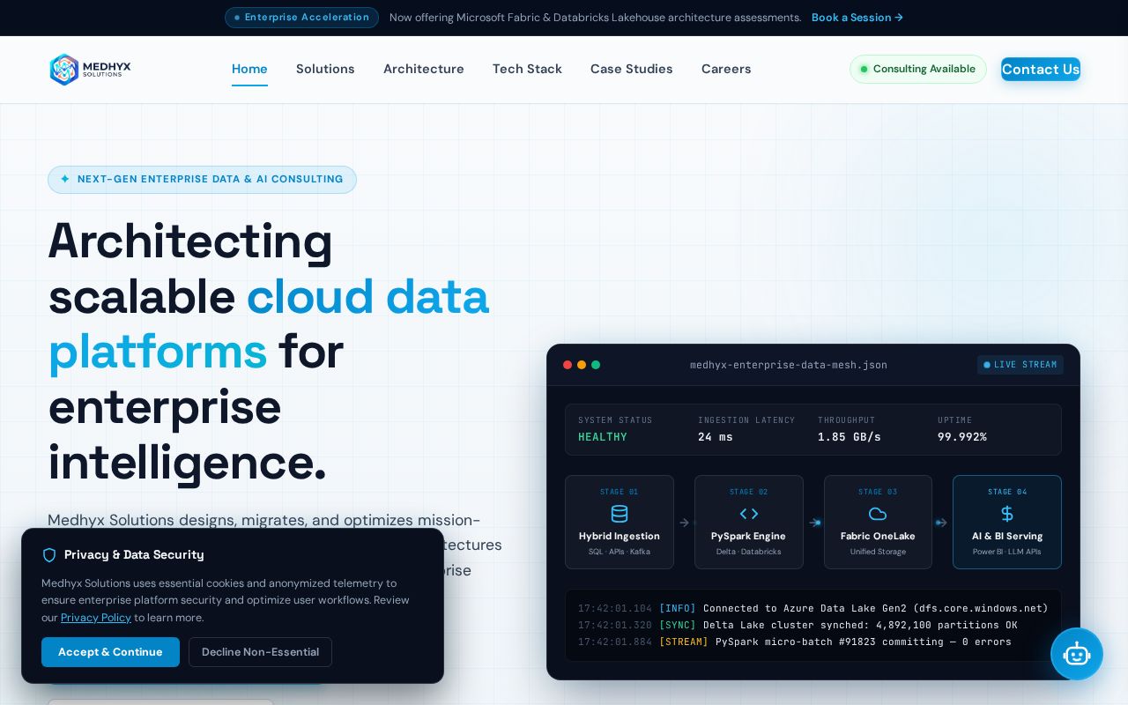This screenshot has height=705, width=1128.
Task: Select the Stage 03 Fabric OneLake card
Action: tap(878, 523)
